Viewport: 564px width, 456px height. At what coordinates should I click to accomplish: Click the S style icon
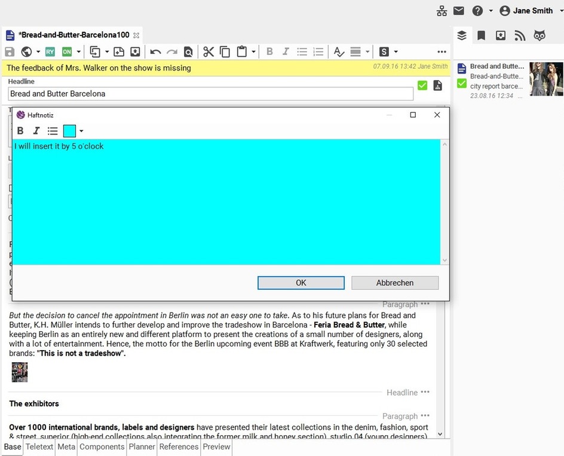coord(384,52)
